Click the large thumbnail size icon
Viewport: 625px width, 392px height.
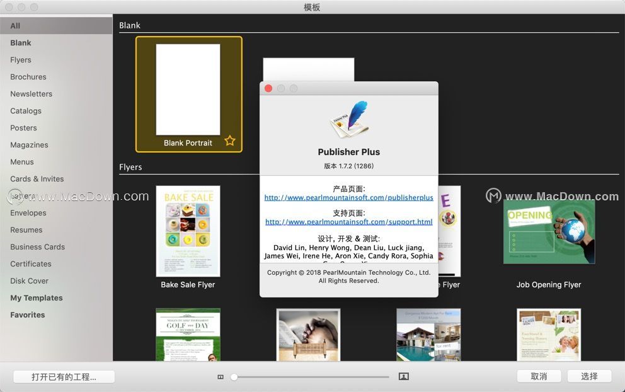[403, 376]
